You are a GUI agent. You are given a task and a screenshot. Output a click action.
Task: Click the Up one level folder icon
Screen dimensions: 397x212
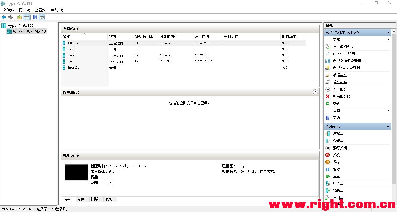pyautogui.click(x=20, y=17)
